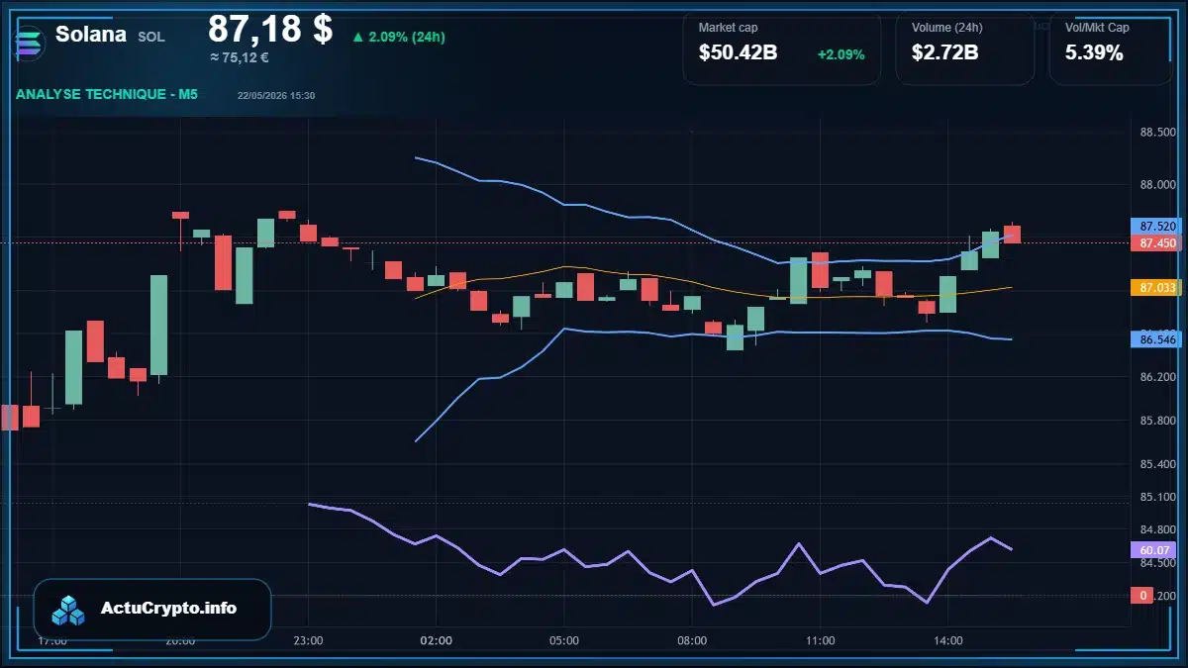The image size is (1188, 668).
Task: Click the 86.546 lower band price tag
Action: point(1157,339)
